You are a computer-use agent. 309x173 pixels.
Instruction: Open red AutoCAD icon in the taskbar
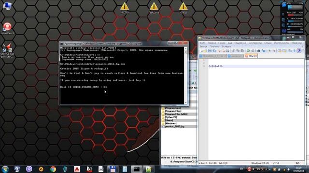[77, 169]
